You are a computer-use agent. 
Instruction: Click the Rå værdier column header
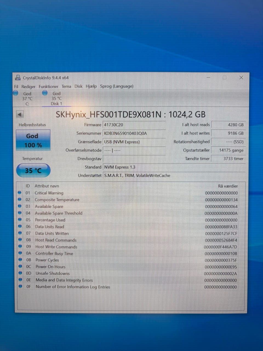(228, 186)
